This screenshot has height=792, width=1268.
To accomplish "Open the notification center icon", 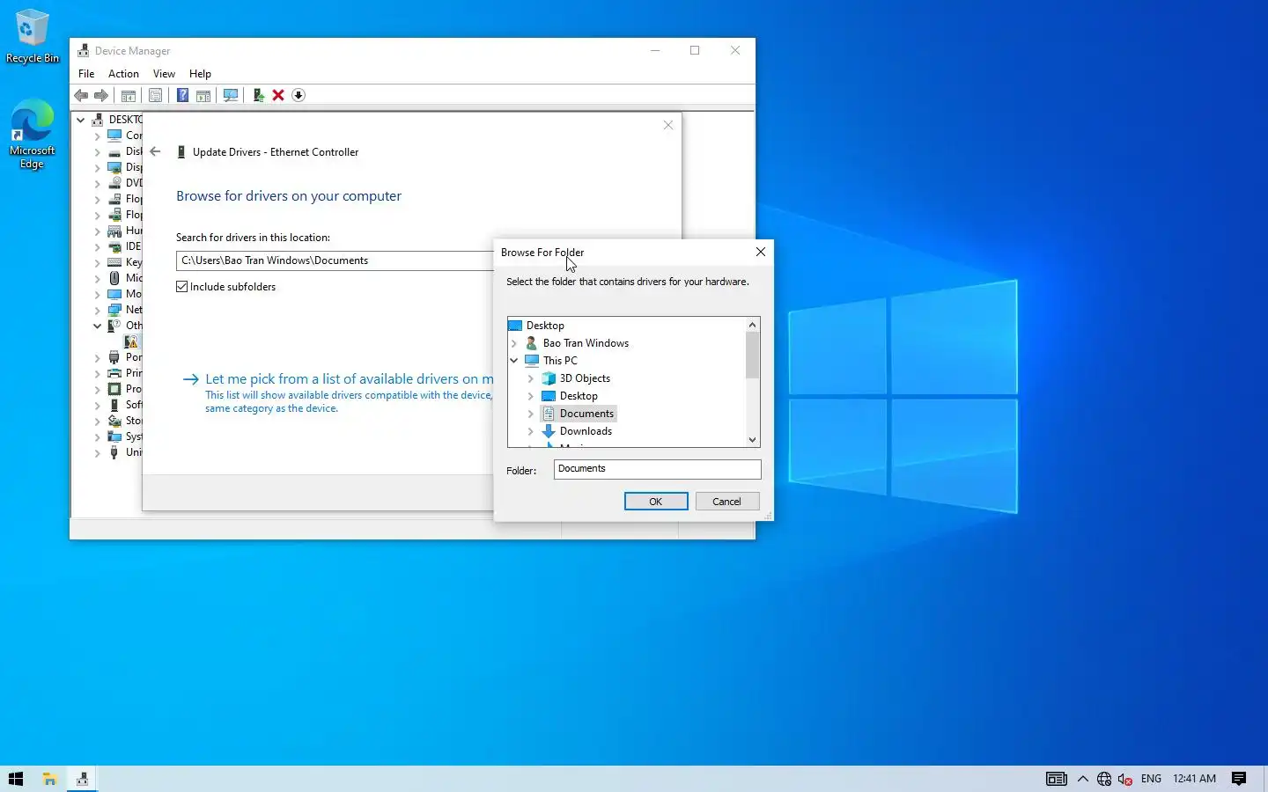I will [1239, 779].
